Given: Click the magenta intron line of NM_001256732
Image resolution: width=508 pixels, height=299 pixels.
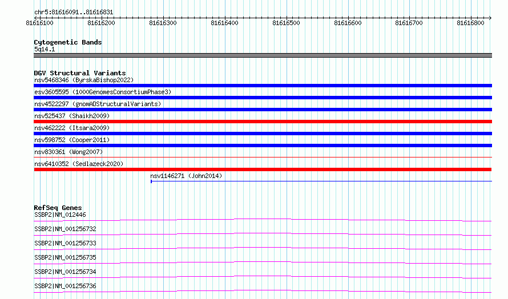Looking at the screenshot, I should (x=263, y=235).
